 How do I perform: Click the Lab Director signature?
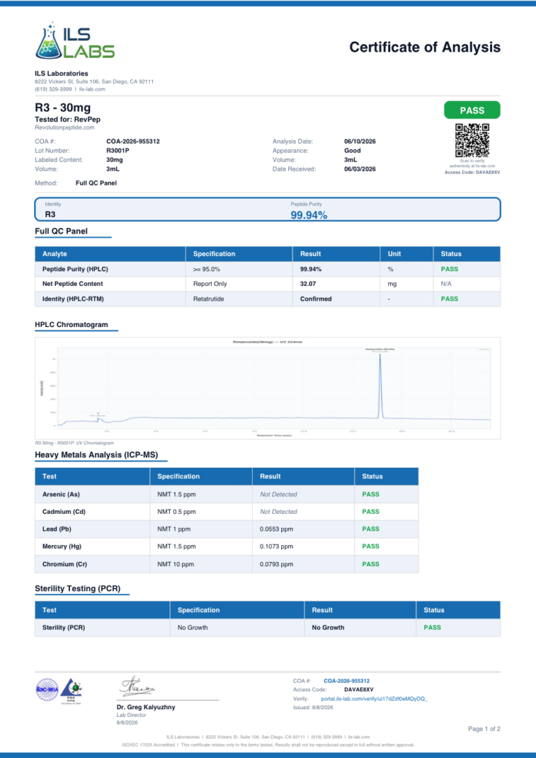coord(138,686)
